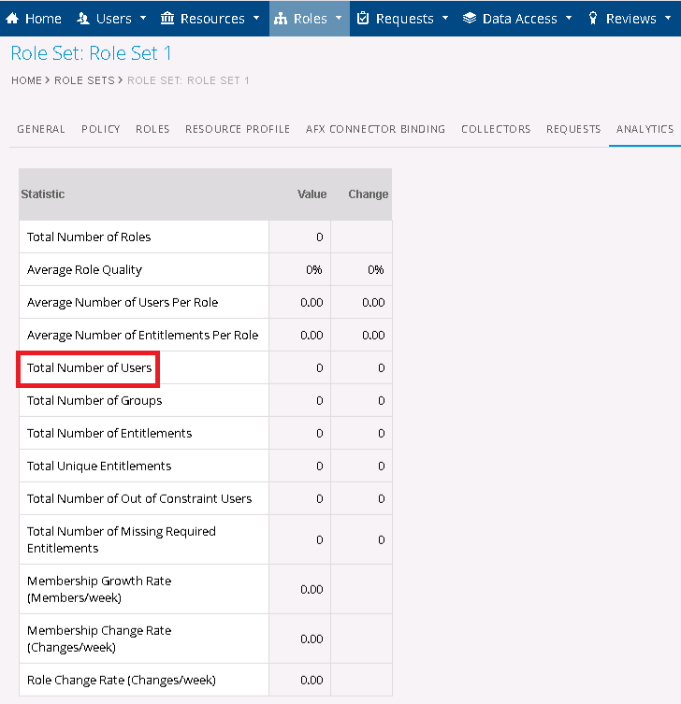
Task: Click the Roles hierarchy icon
Action: click(281, 19)
